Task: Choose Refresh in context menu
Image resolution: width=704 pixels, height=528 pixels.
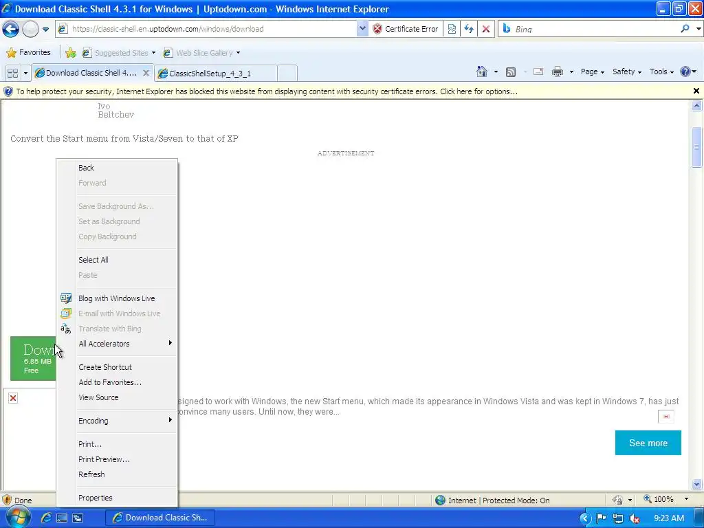Action: coord(117,474)
